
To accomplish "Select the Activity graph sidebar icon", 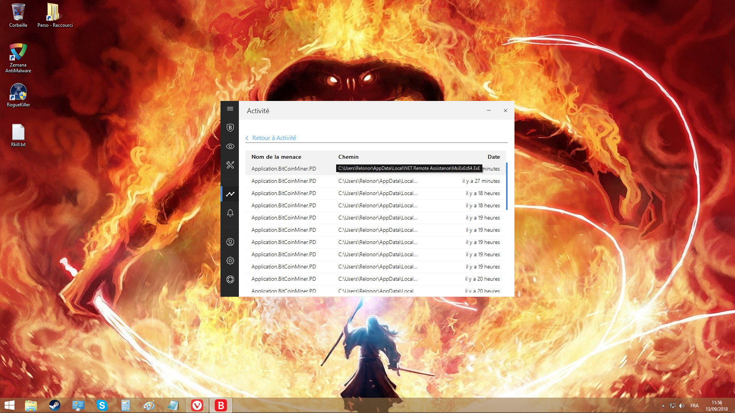I will point(230,194).
